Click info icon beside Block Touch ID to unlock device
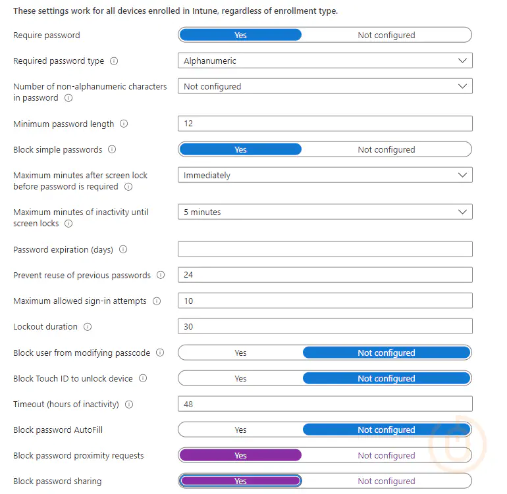The image size is (507, 494). coord(143,378)
